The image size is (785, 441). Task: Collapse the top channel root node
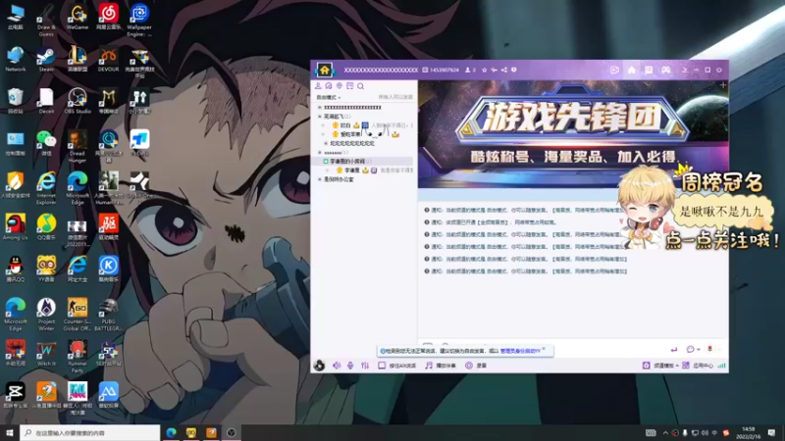(x=320, y=108)
